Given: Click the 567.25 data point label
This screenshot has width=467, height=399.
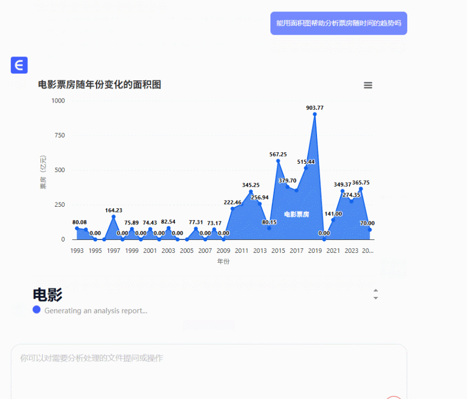Looking at the screenshot, I should (x=278, y=154).
